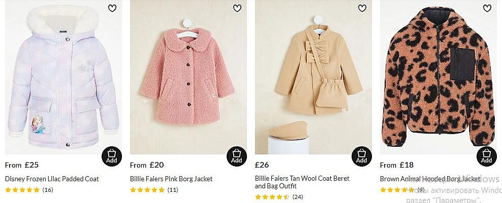The width and height of the screenshot is (502, 203).
Task: Open Billie Faiers Pink Borg Jacket link
Action: pyautogui.click(x=171, y=179)
